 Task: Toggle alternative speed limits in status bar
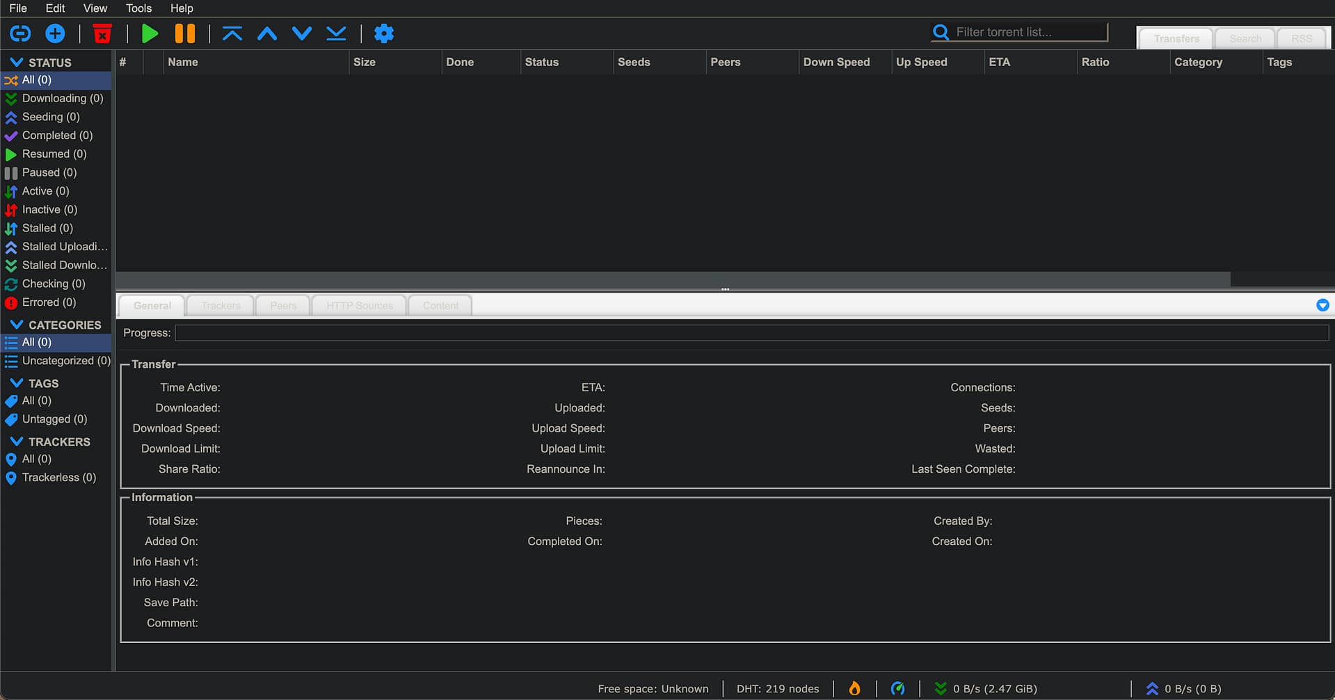point(897,688)
